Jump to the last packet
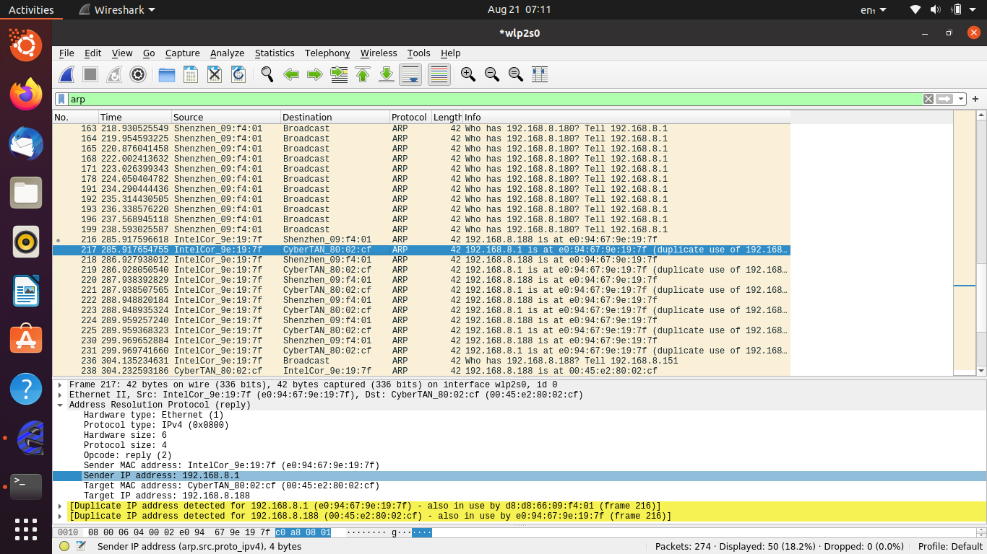987x554 pixels. [387, 74]
